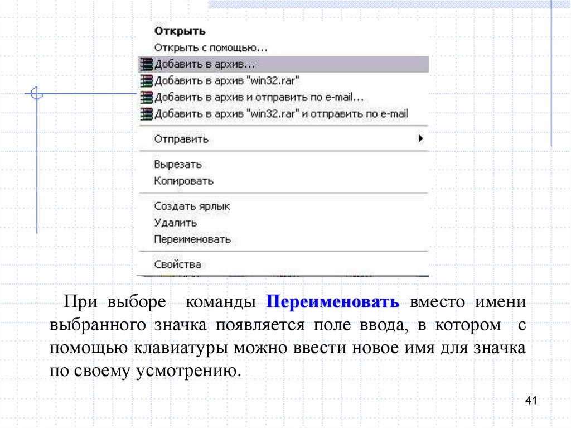Click WinRAR icon next to 'Добавить в архив "win32.rar"'

[146, 80]
